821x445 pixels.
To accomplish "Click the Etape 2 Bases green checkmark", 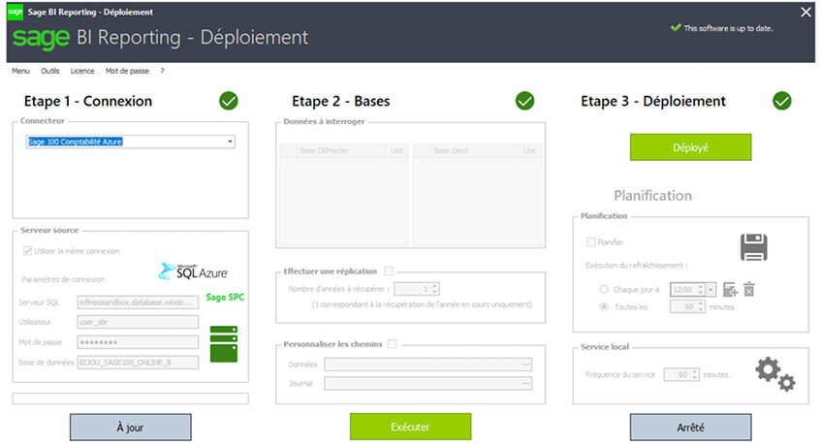I will tap(524, 101).
